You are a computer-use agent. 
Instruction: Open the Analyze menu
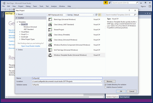(x=54, y=6)
